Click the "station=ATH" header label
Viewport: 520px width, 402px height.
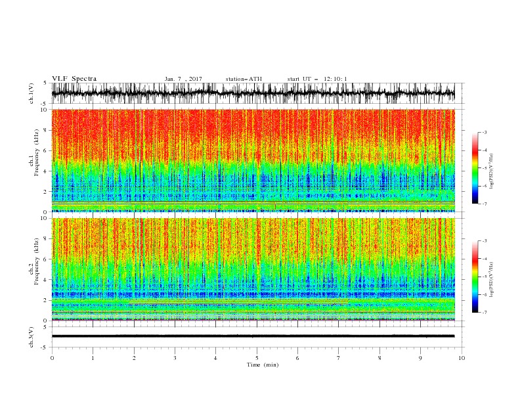coord(244,79)
